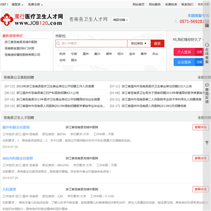Click the QR code icon in side bar

click(x=207, y=26)
